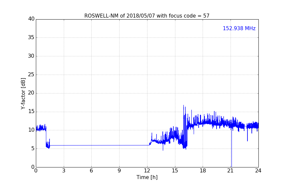
Task: Click the y-axis tick label '10'
Action: point(31,130)
